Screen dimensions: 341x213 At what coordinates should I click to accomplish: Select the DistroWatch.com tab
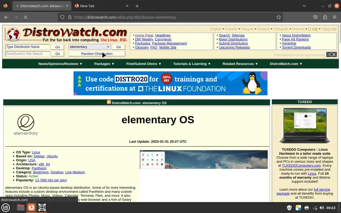pos(41,6)
